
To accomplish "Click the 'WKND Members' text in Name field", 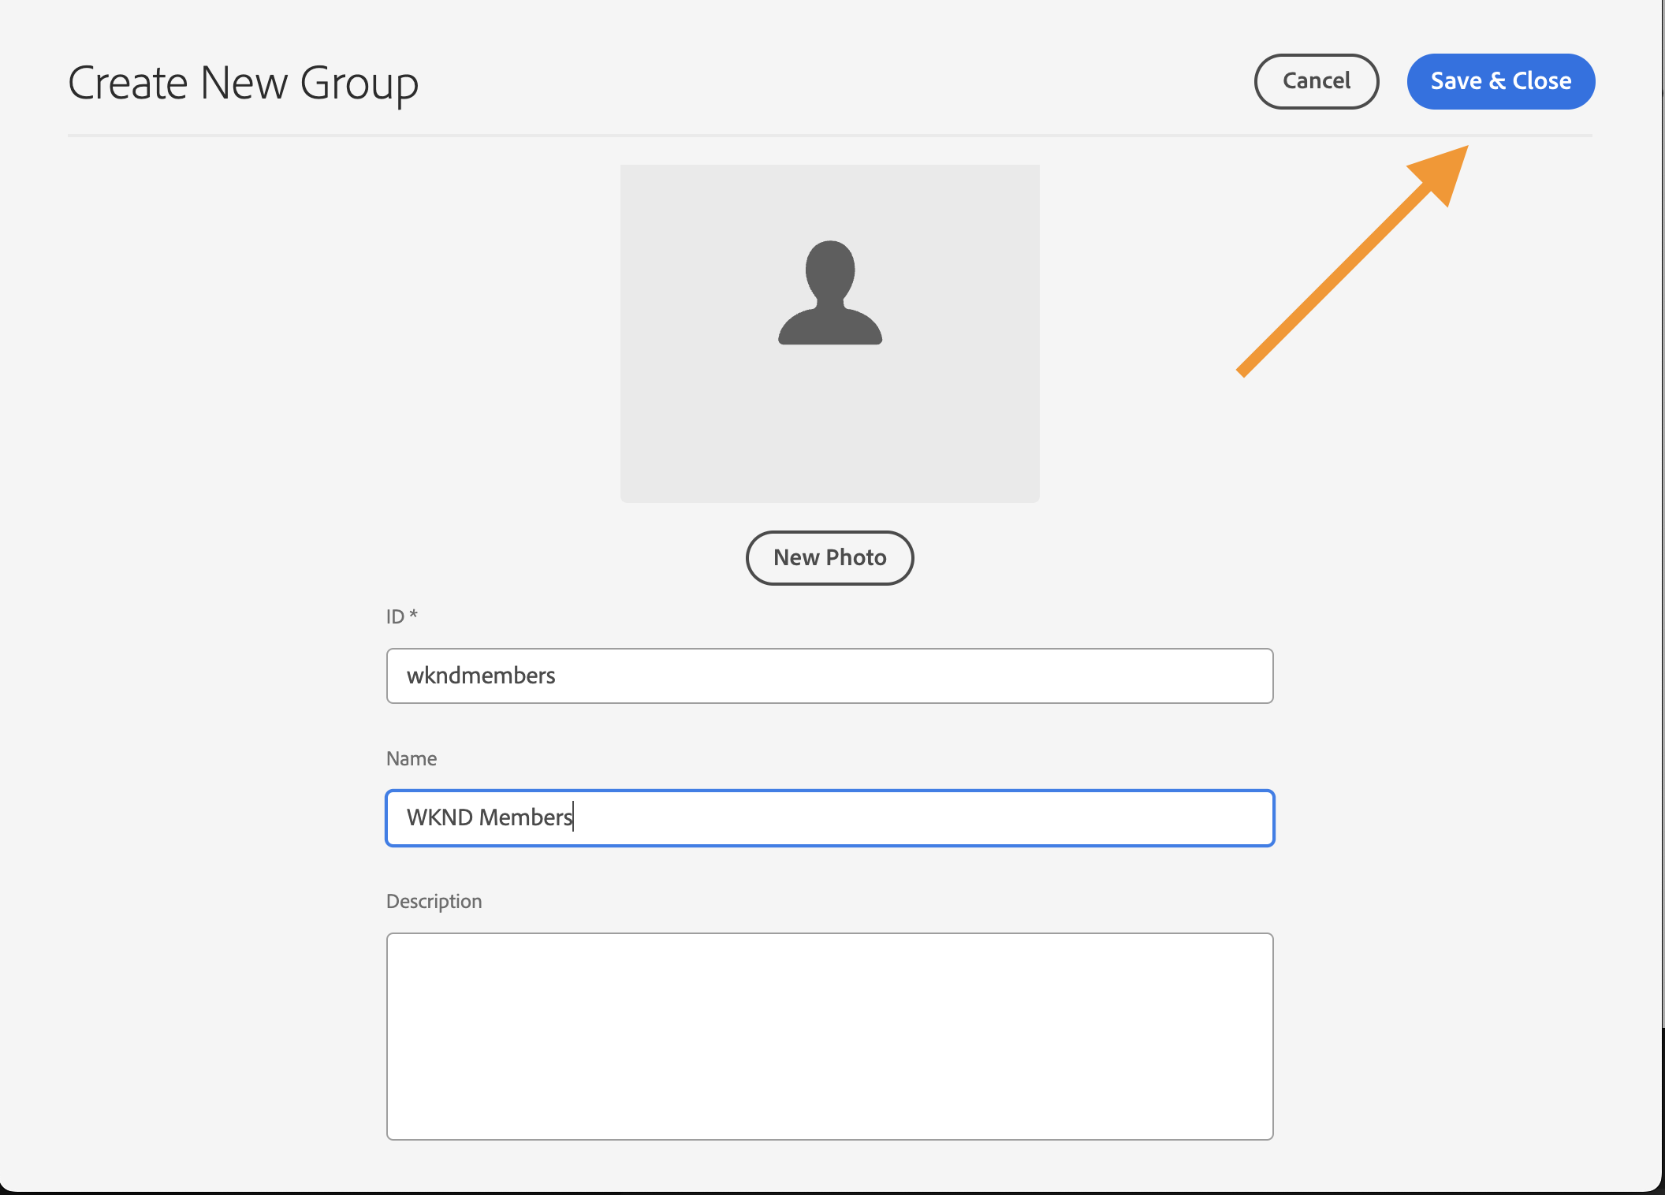I will [489, 817].
